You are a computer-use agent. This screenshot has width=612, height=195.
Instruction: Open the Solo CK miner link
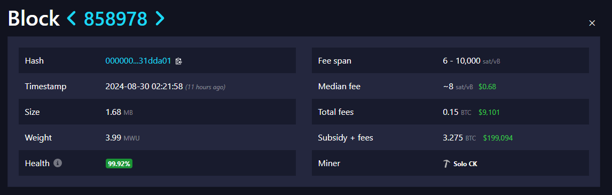tap(465, 163)
